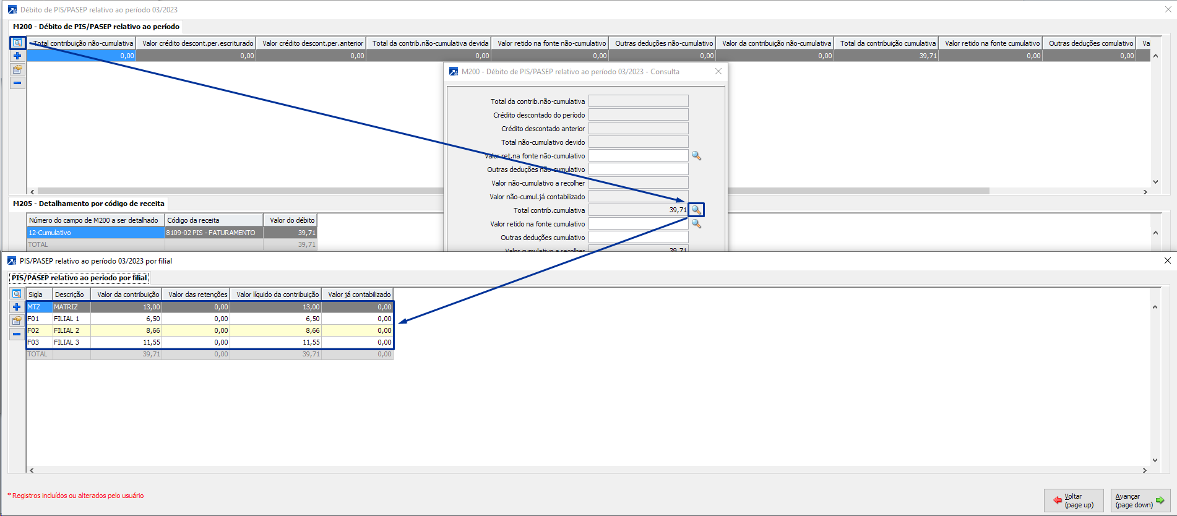This screenshot has width=1177, height=516.
Task: Close the M200 Consulta dialog
Action: pos(718,71)
